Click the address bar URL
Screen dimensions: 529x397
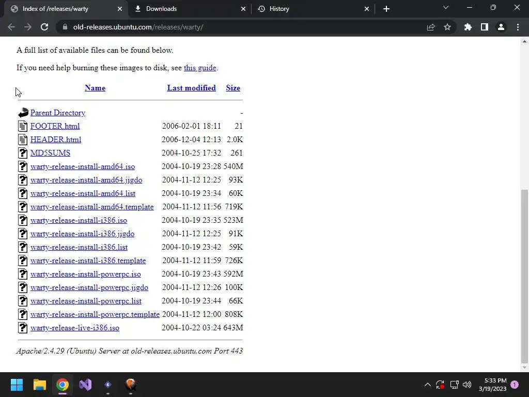pyautogui.click(x=138, y=27)
